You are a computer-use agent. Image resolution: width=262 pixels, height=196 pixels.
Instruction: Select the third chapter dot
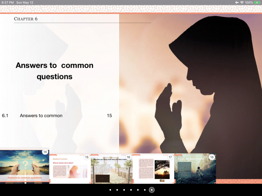click(124, 190)
